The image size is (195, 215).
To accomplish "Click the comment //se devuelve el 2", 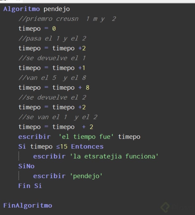I will click(52, 97).
